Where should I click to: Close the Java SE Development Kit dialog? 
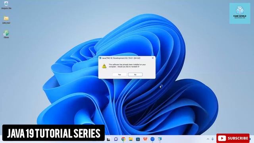[x=152, y=58]
